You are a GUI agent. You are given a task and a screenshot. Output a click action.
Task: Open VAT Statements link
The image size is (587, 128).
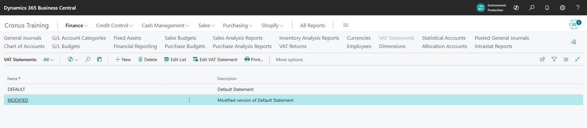[396, 38]
